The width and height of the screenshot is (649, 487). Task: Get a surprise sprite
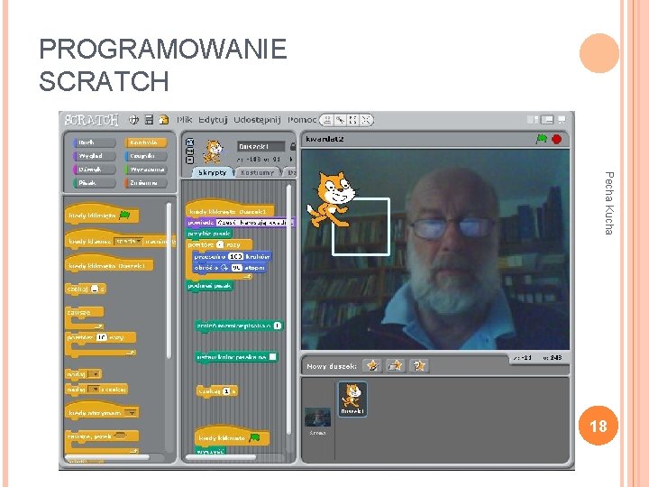tap(419, 365)
